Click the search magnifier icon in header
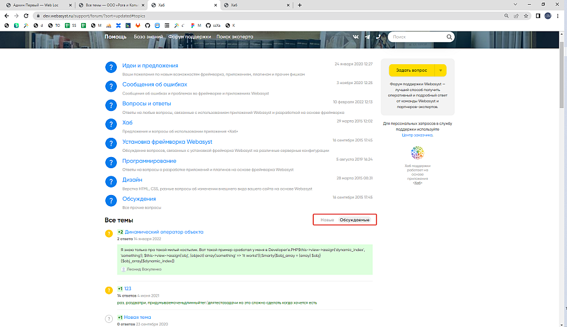Image resolution: width=567 pixels, height=327 pixels. [x=450, y=37]
